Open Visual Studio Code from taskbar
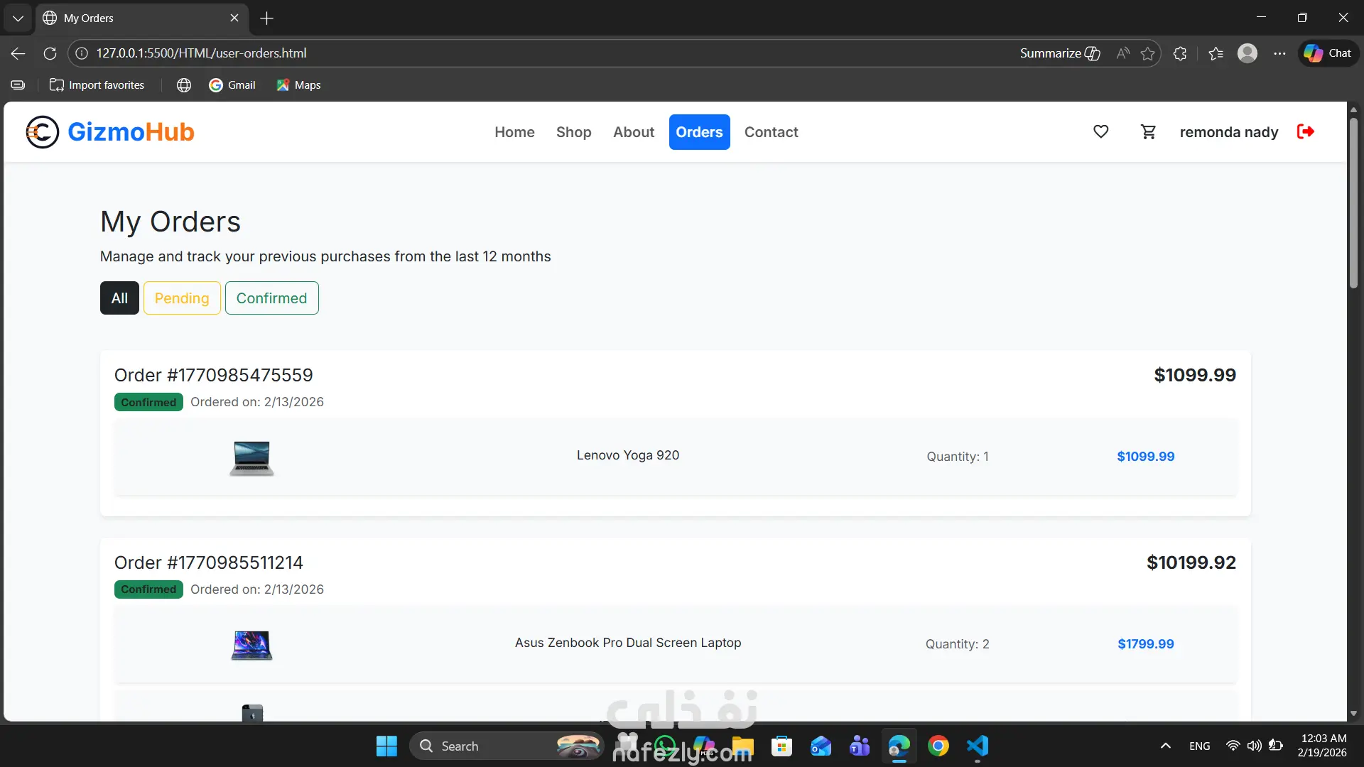Image resolution: width=1364 pixels, height=767 pixels. pyautogui.click(x=978, y=746)
